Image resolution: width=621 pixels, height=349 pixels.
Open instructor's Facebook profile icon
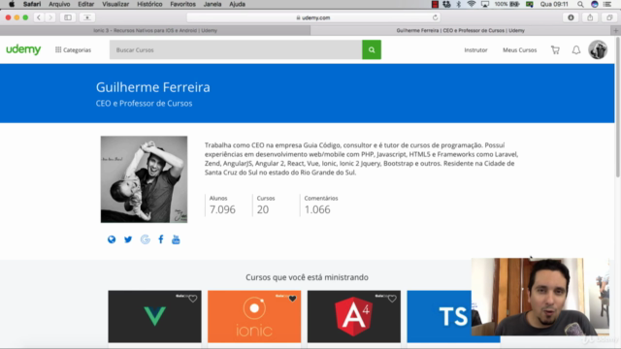(x=161, y=239)
